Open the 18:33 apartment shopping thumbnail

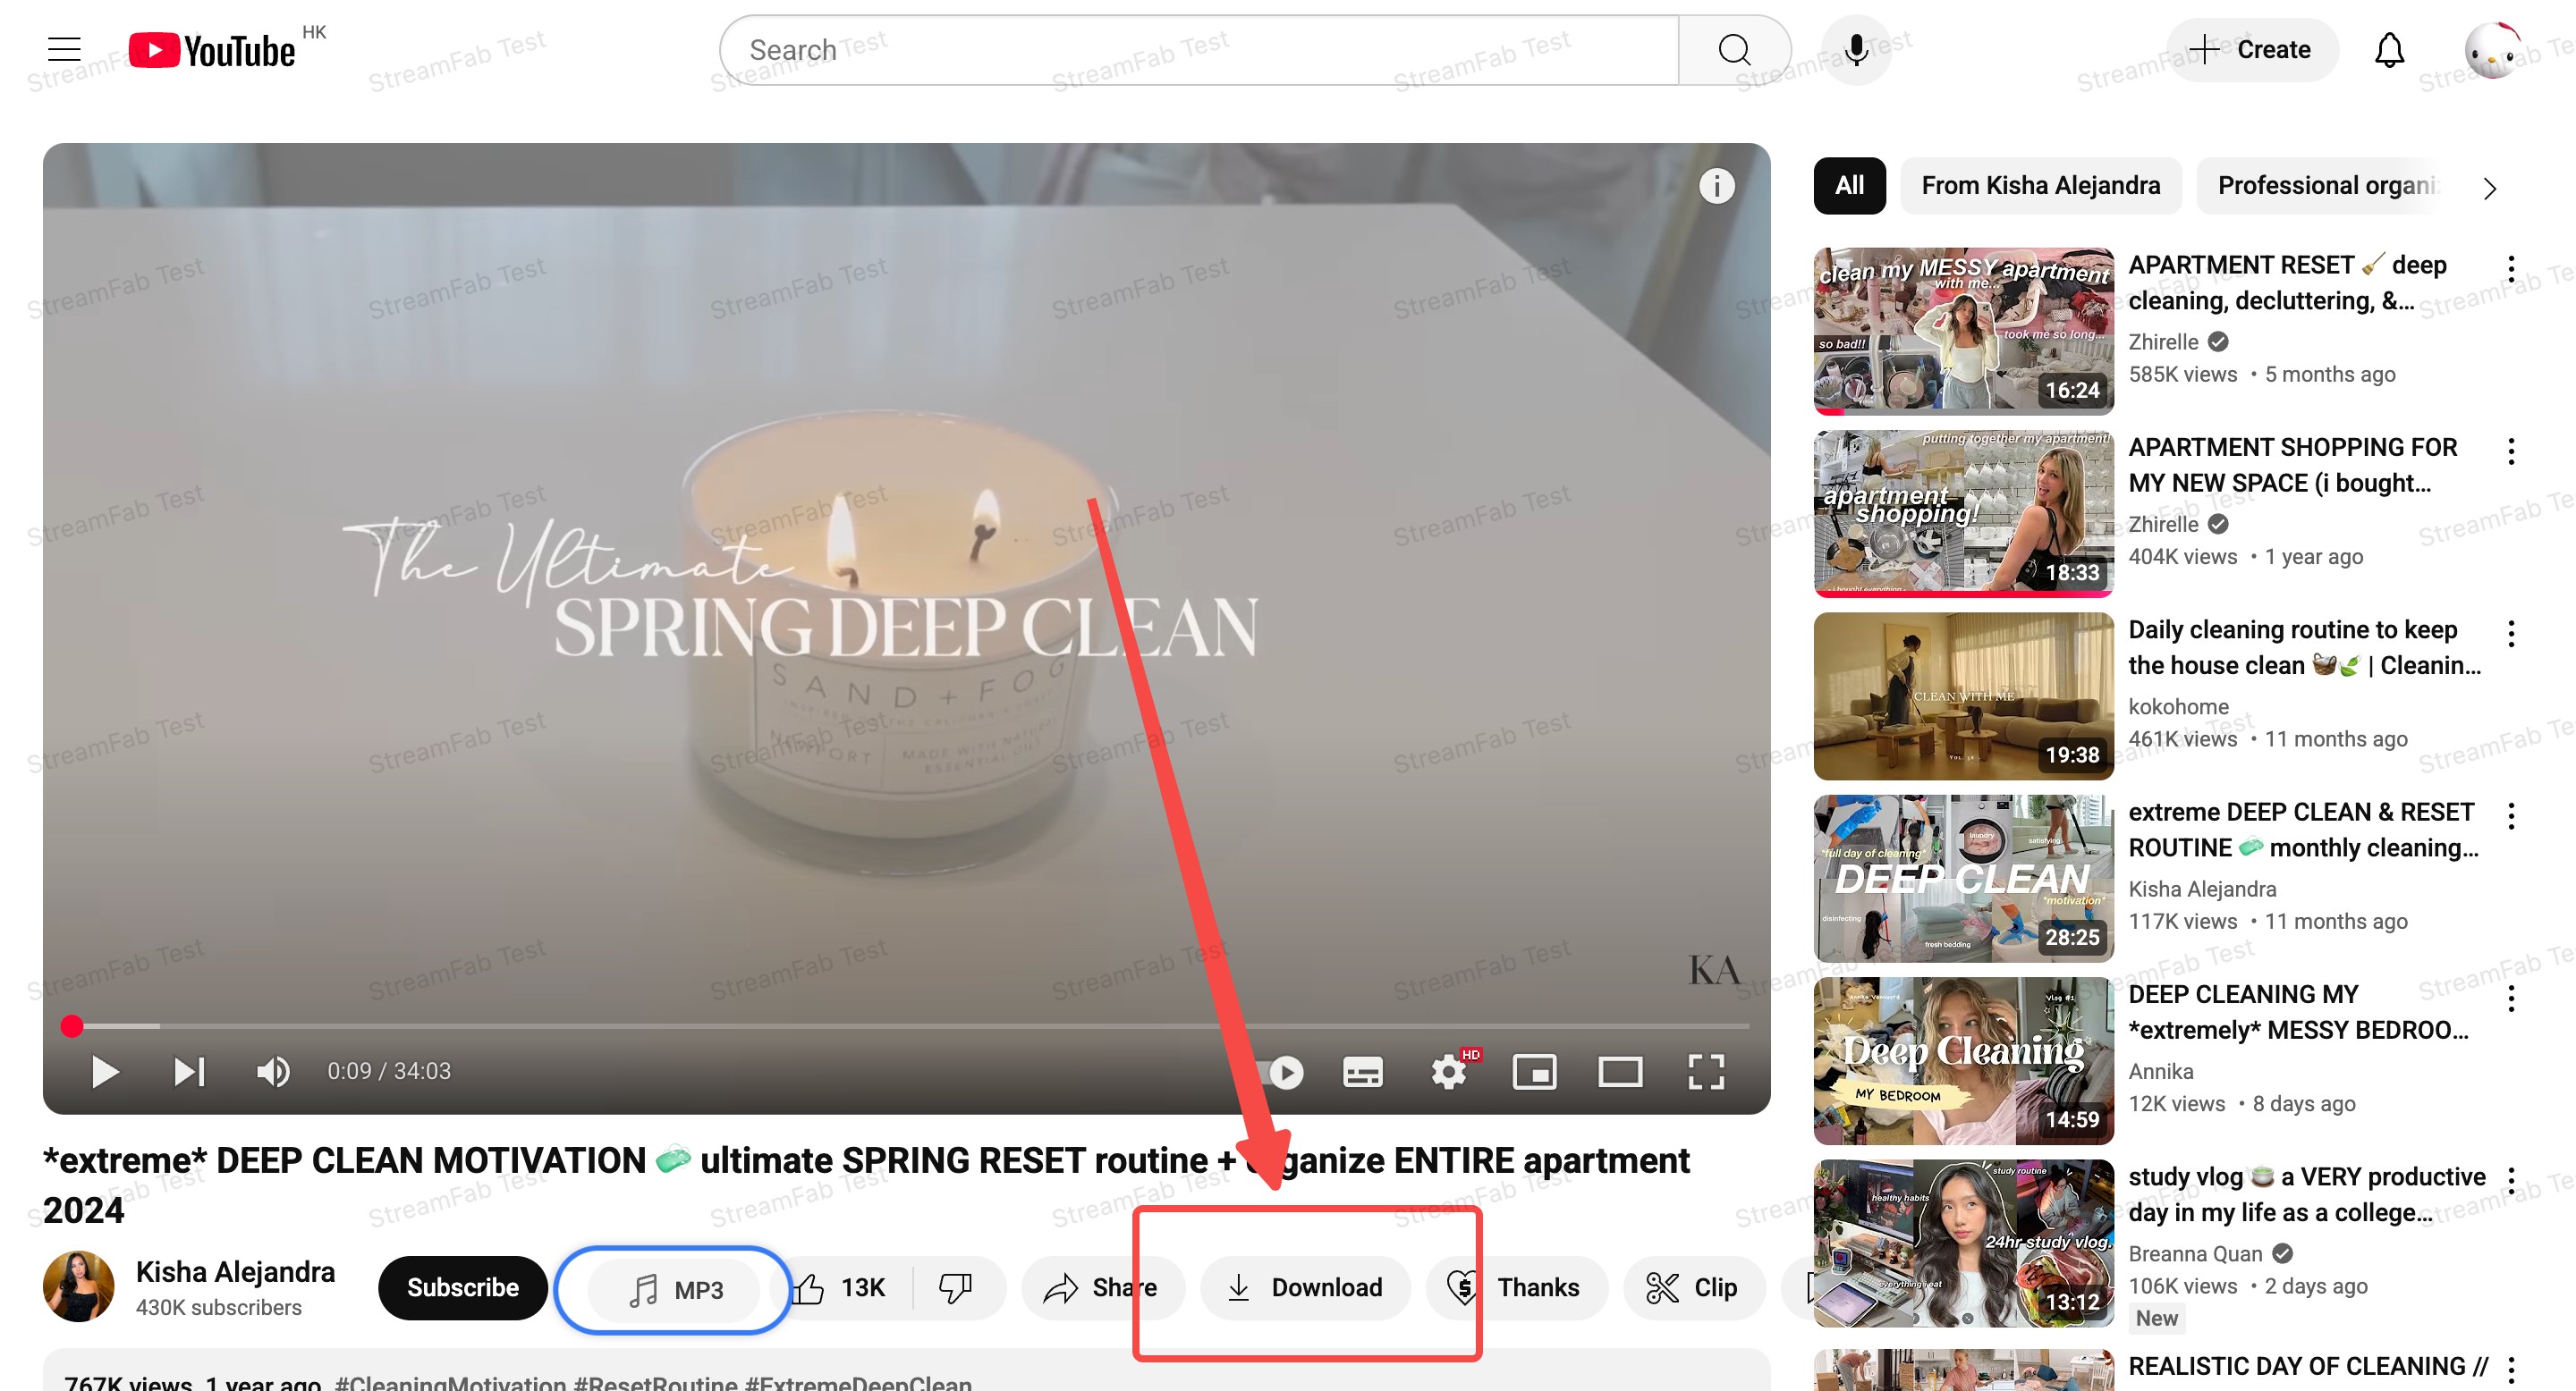(x=1963, y=514)
